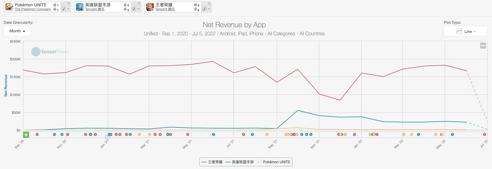Open Tencent 腾讯 link under 英雄联盟手游
The image size is (492, 169).
coord(95,9)
